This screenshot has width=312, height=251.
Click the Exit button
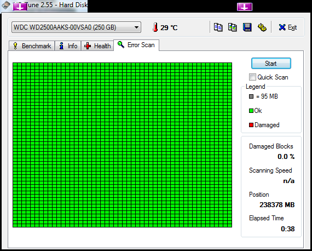pos(288,27)
